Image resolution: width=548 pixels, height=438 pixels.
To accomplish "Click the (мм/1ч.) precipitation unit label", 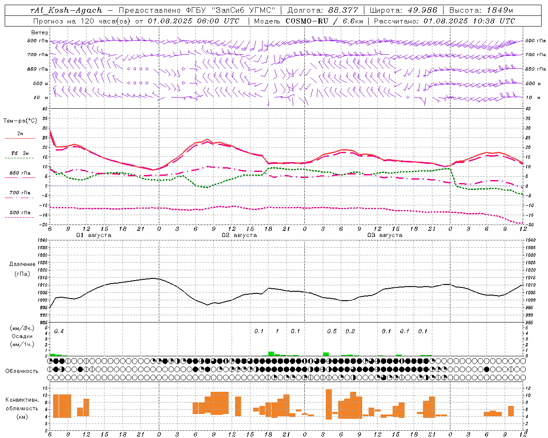I will (x=22, y=344).
